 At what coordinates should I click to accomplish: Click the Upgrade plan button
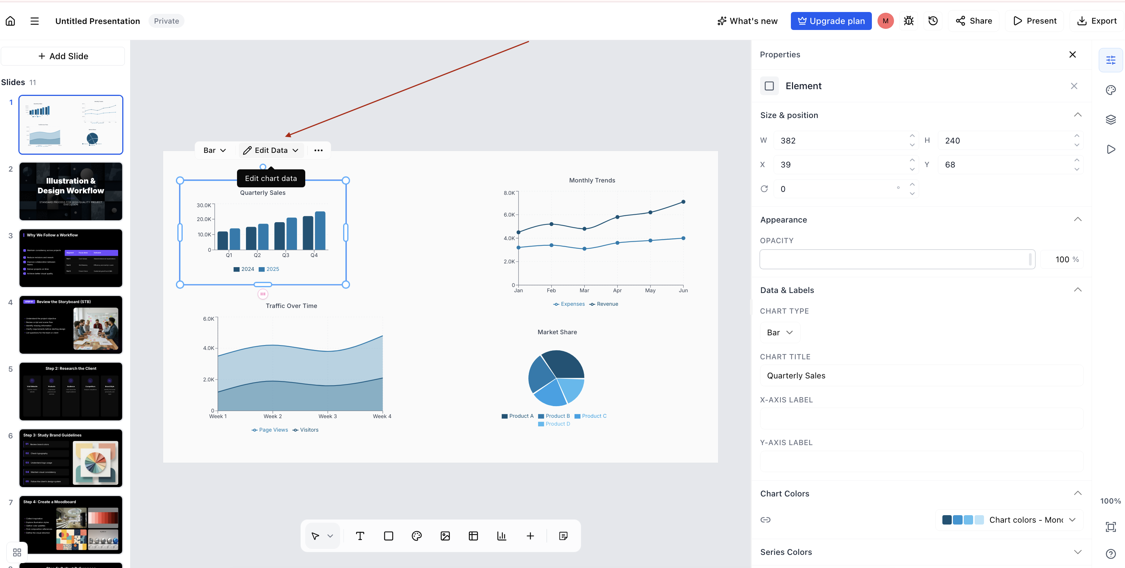click(831, 21)
